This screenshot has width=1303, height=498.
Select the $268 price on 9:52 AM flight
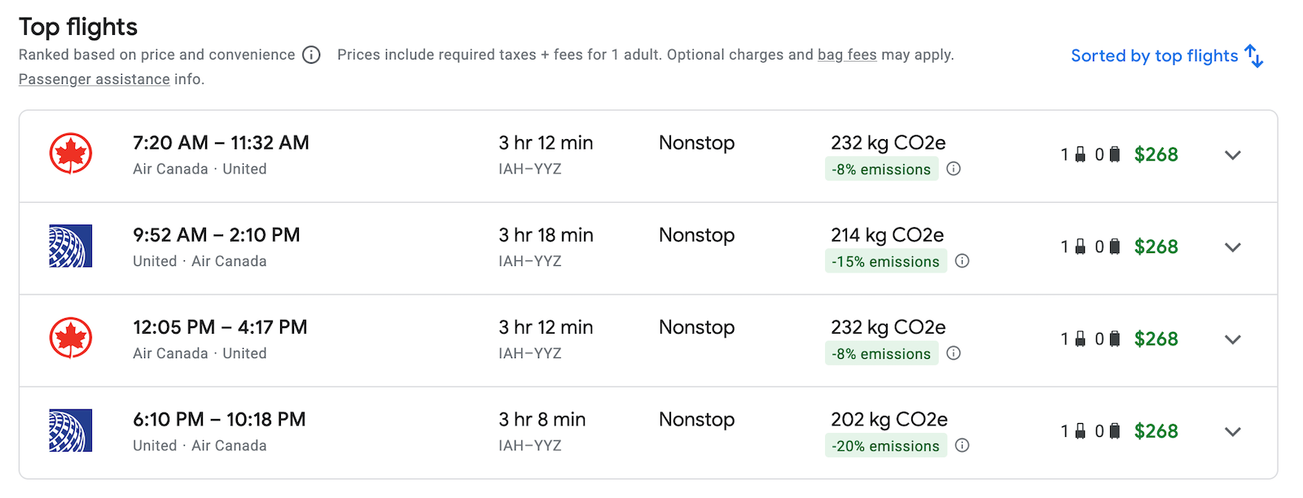click(1156, 247)
